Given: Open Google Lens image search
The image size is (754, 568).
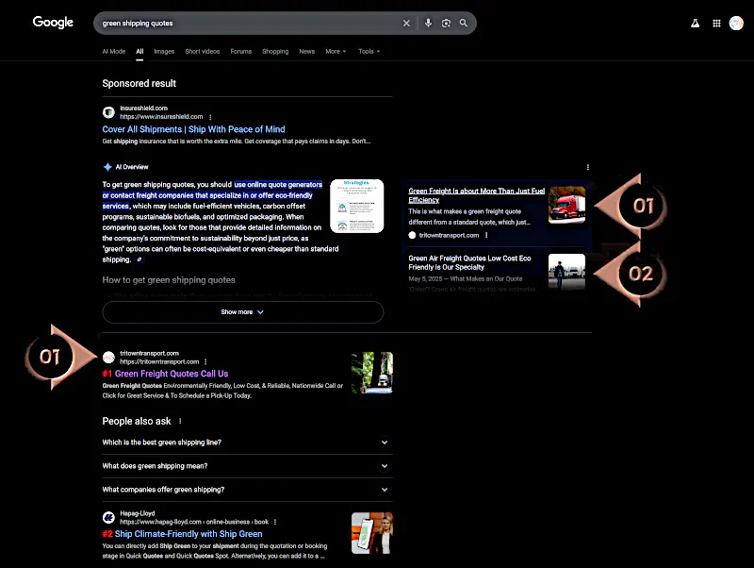Looking at the screenshot, I should point(446,23).
